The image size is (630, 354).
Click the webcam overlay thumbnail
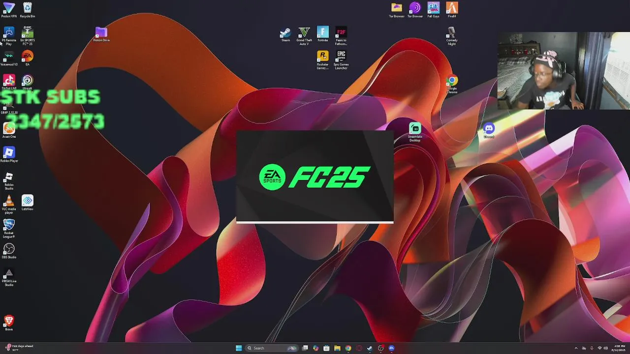coord(564,71)
